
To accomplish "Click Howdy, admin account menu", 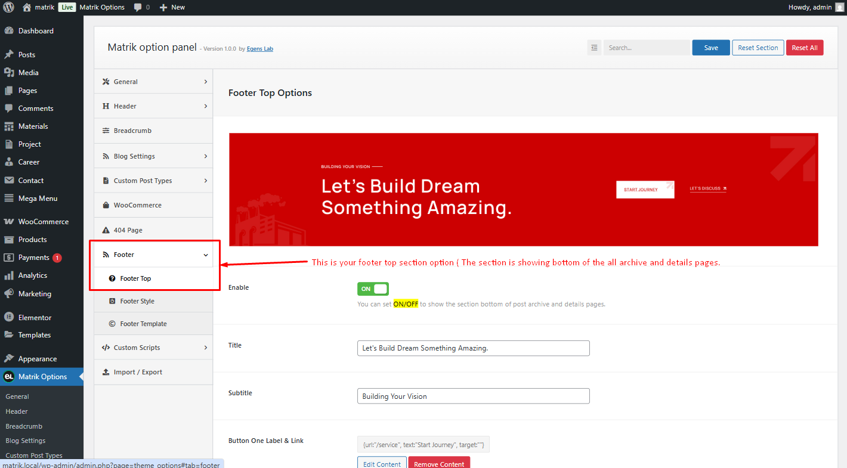I will (x=816, y=7).
